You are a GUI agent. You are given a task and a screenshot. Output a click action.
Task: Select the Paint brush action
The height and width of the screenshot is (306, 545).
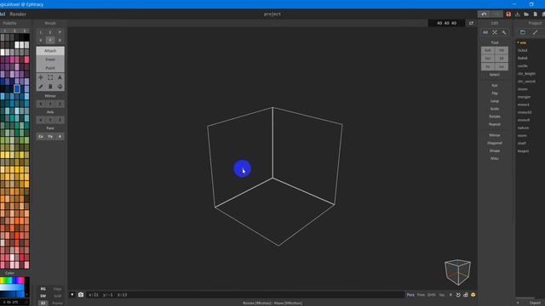pos(50,68)
